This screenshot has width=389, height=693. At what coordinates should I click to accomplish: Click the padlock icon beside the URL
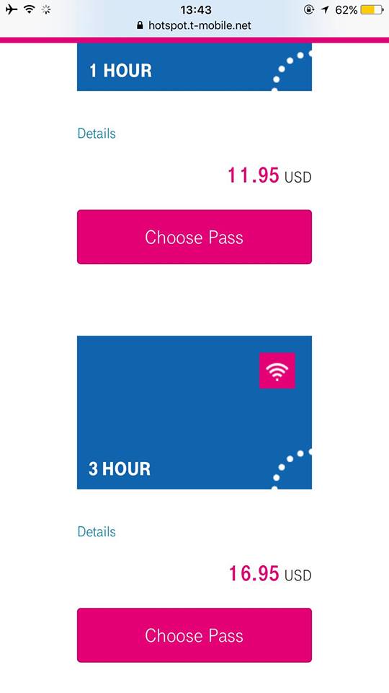pos(140,25)
